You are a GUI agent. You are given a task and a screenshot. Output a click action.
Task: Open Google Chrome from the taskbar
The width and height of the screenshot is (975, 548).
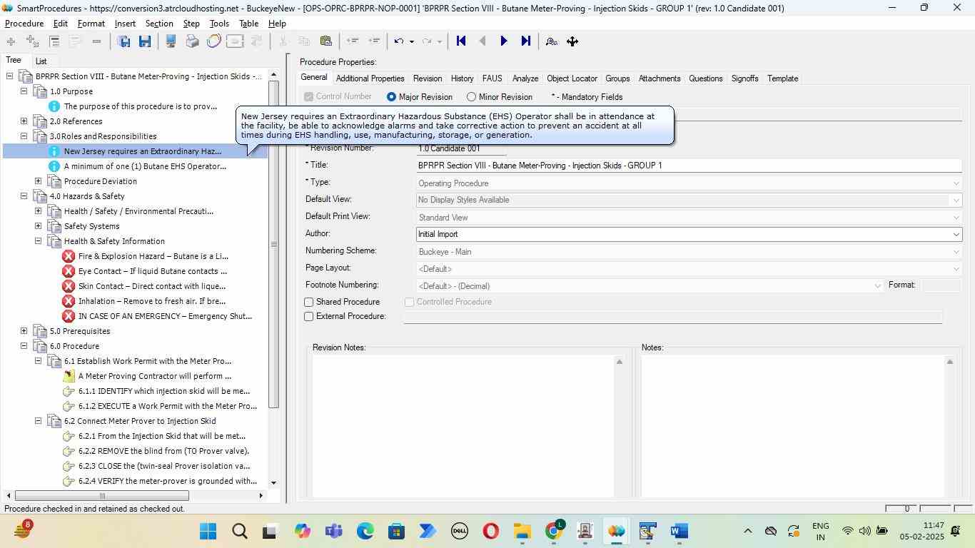(x=555, y=532)
